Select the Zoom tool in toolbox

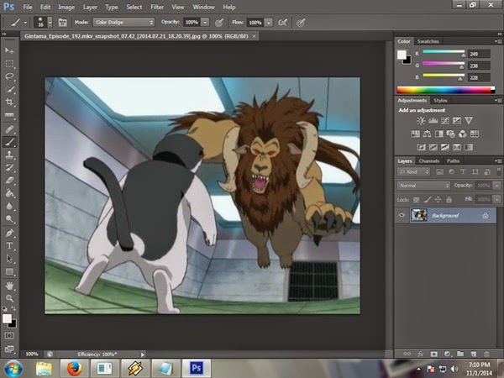(x=9, y=298)
